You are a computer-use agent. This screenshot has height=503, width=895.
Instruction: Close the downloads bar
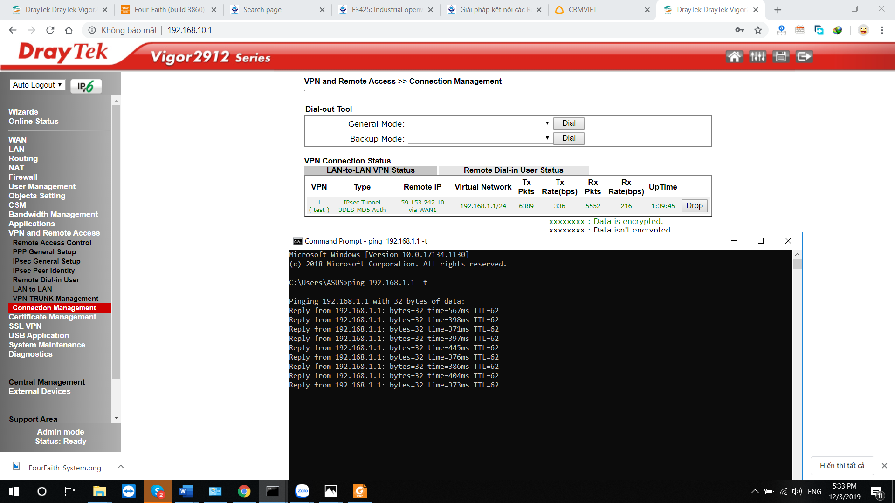coord(884,466)
